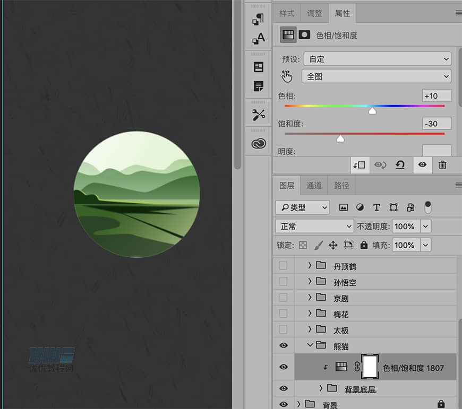This screenshot has height=409, width=462.
Task: Toggle visibility of the 熊猫 group
Action: (283, 345)
